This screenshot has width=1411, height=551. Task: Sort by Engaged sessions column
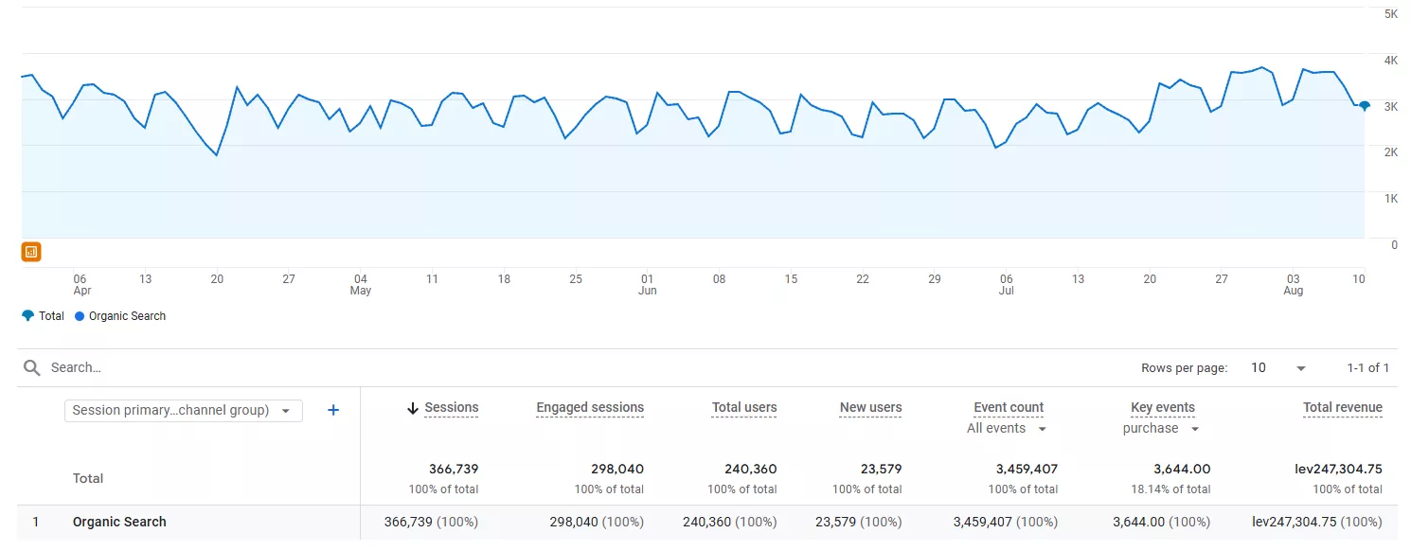pos(589,408)
